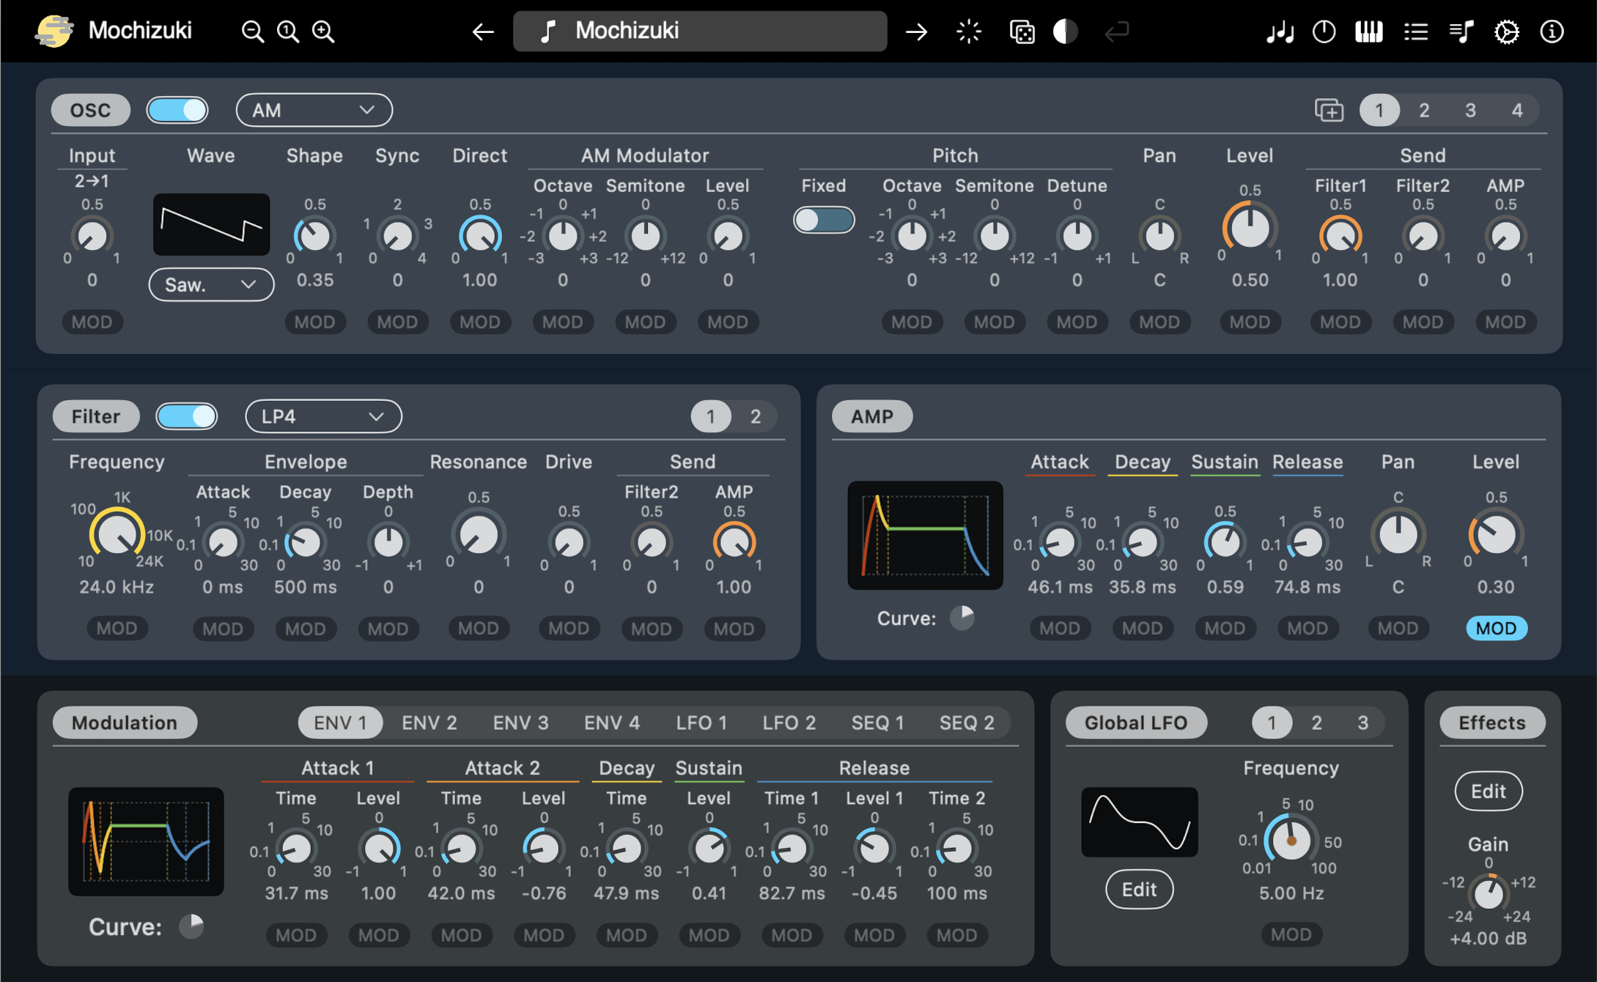Toggle MOD under Global LFO Frequency
This screenshot has height=982, width=1597.
pyautogui.click(x=1291, y=934)
